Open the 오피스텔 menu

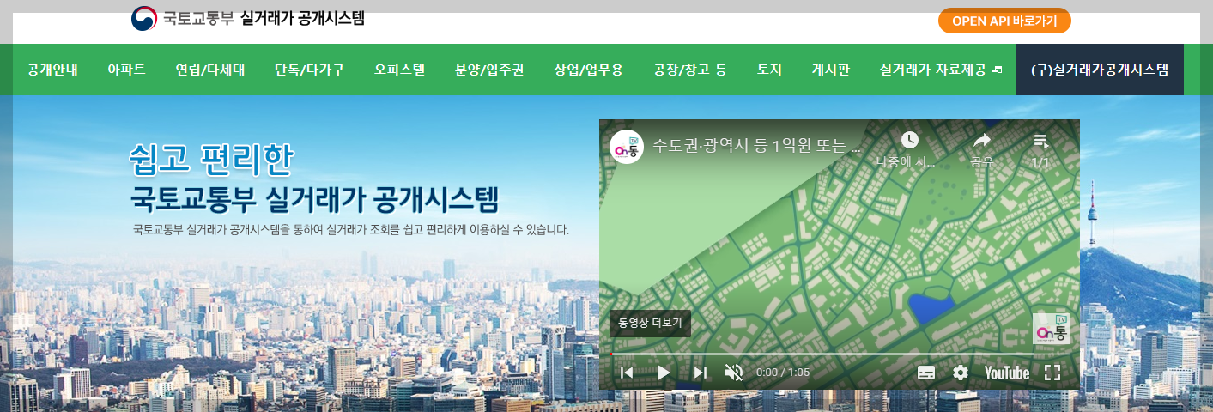click(x=400, y=70)
